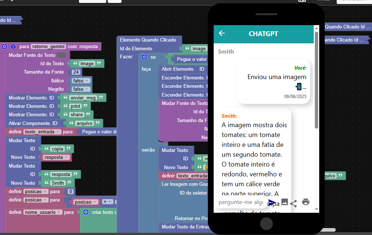Open posicao dropdown in the lower definir block
The width and height of the screenshot is (372, 235).
click(x=36, y=200)
